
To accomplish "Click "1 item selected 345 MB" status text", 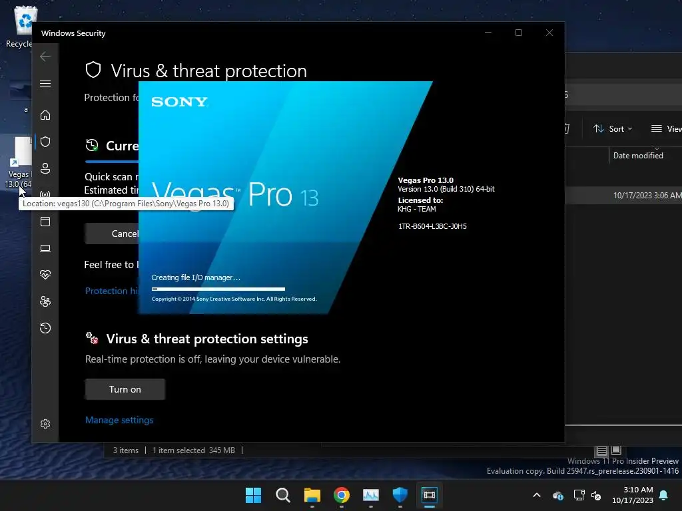I will tap(194, 450).
